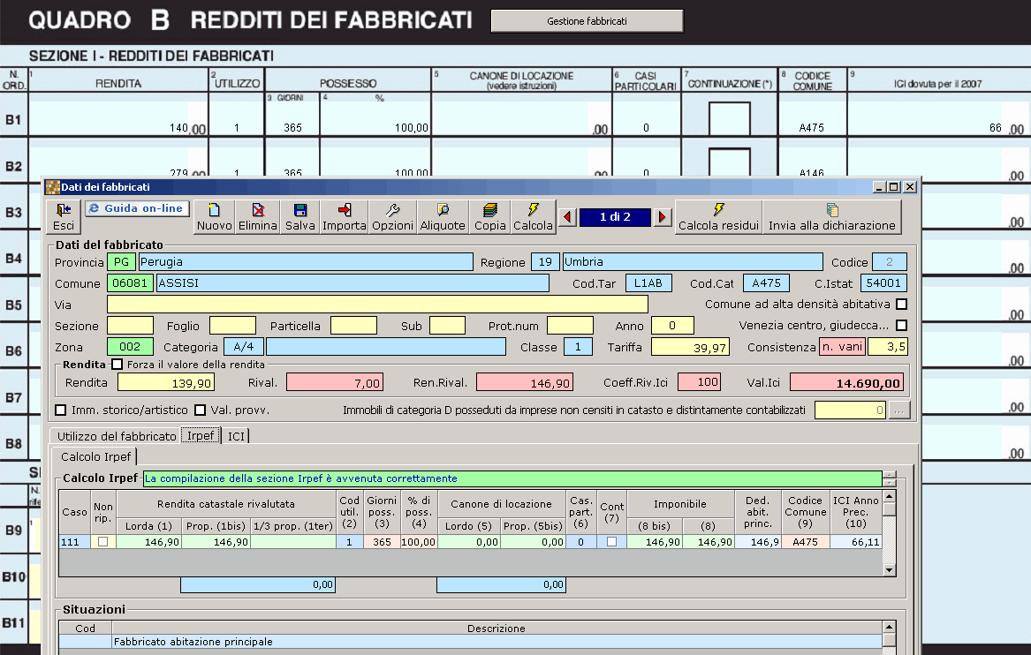This screenshot has width=1031, height=655.
Task: Go to next fabbricato with right arrow
Action: coord(662,217)
